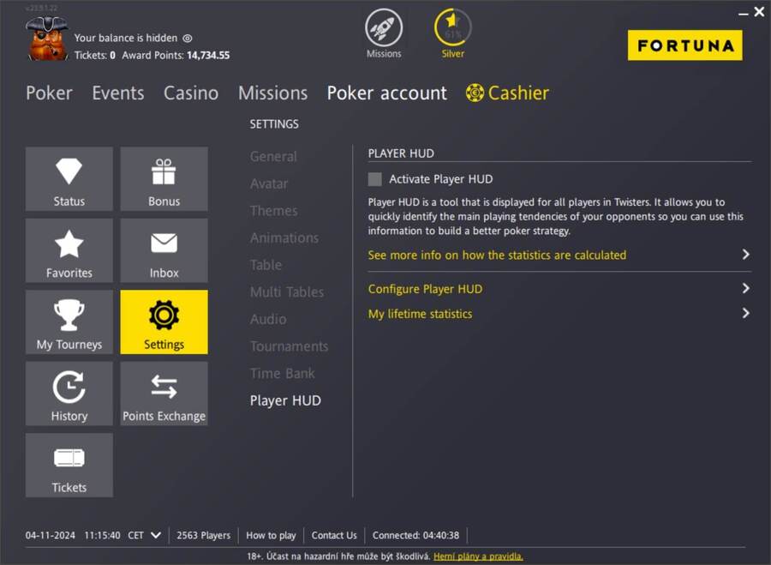Open the Inbox envelope tile

[164, 250]
